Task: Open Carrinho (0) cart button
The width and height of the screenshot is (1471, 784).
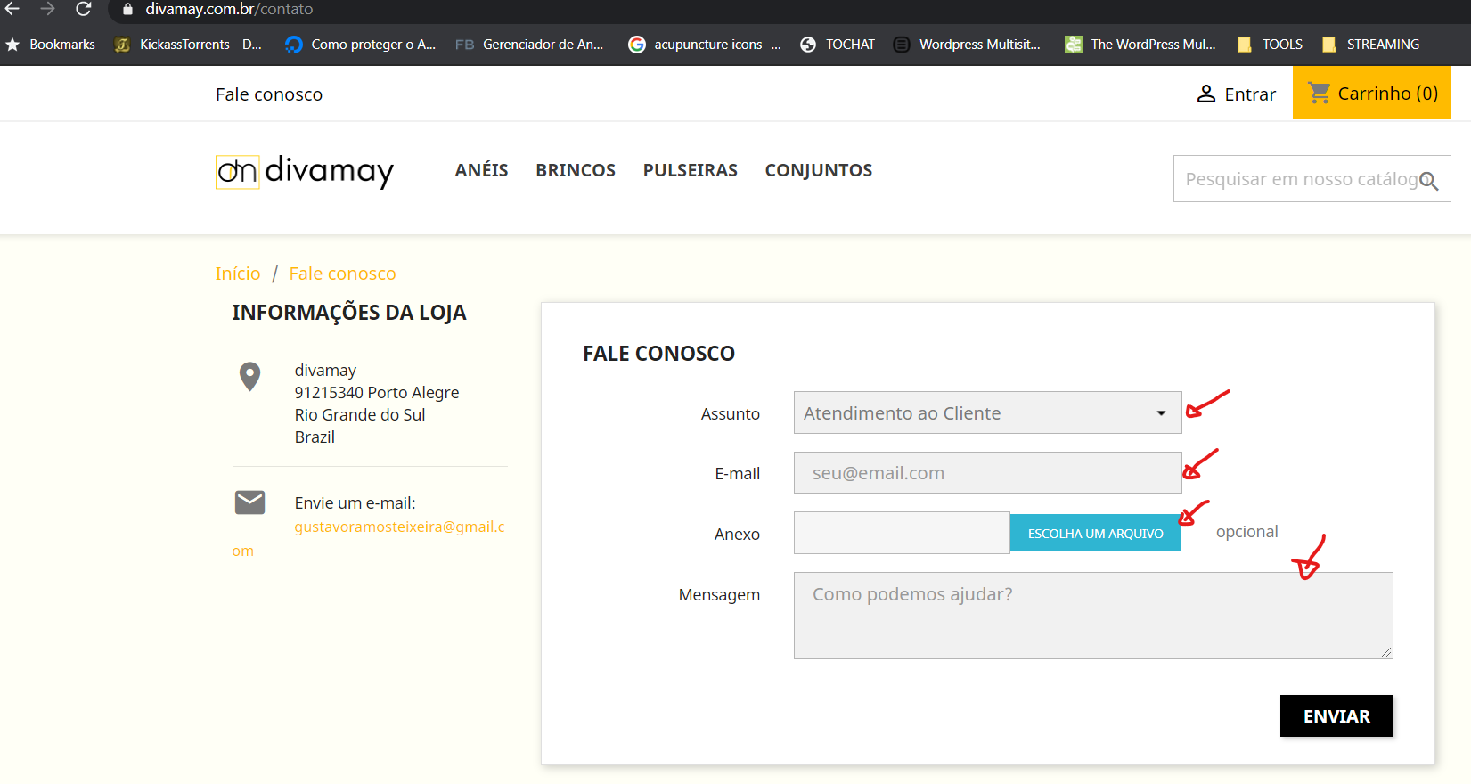Action: tap(1372, 93)
